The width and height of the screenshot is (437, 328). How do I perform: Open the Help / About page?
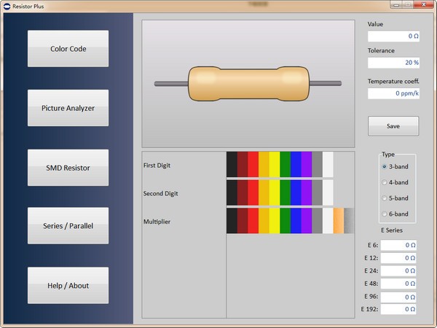point(68,286)
